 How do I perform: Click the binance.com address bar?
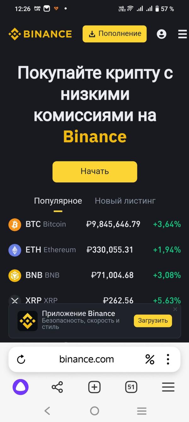click(x=86, y=359)
